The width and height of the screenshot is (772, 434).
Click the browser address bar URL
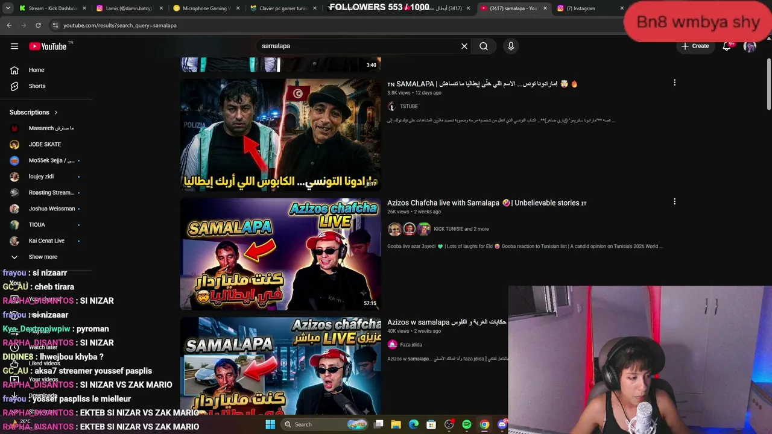click(x=120, y=25)
